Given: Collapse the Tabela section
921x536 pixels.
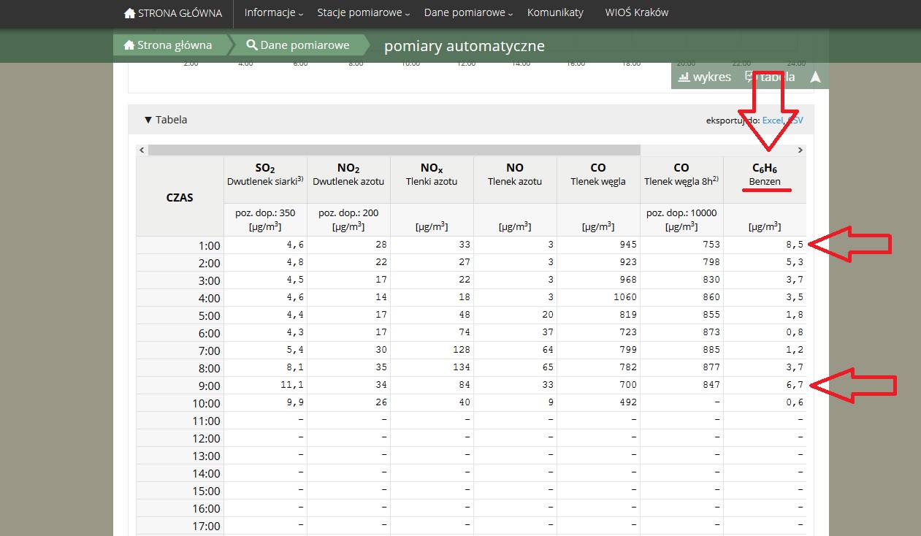Looking at the screenshot, I should click(166, 119).
